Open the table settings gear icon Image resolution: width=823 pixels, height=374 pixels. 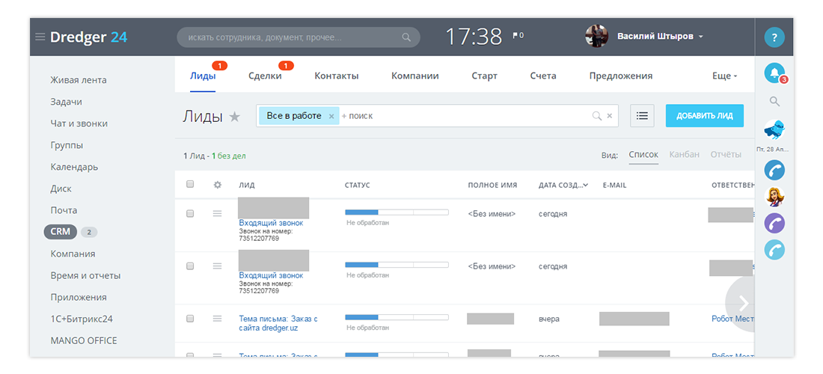tap(218, 185)
